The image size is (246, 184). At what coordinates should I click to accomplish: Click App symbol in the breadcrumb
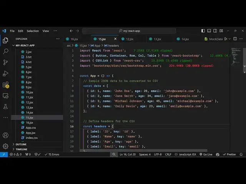click(95, 46)
